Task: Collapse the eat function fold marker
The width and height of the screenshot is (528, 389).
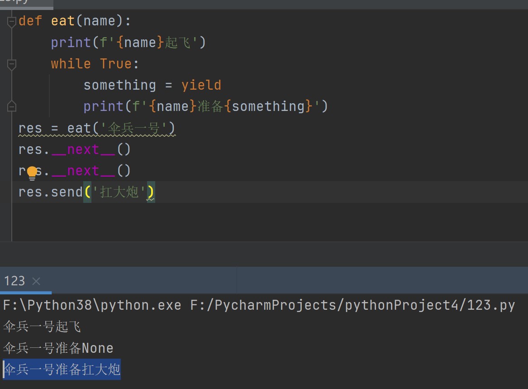Action: tap(12, 22)
